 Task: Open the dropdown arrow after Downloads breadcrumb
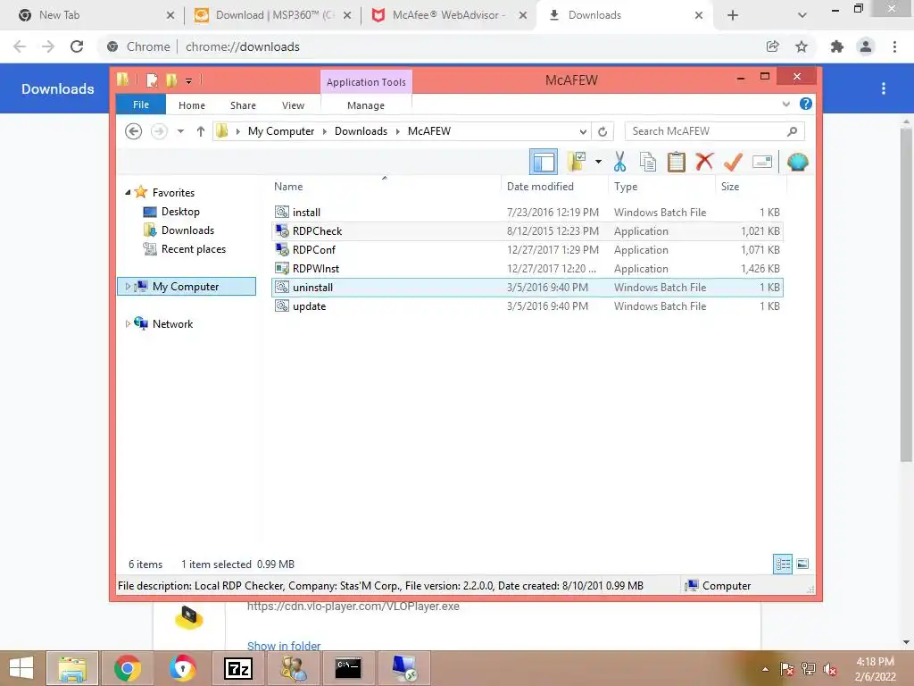[x=397, y=131]
